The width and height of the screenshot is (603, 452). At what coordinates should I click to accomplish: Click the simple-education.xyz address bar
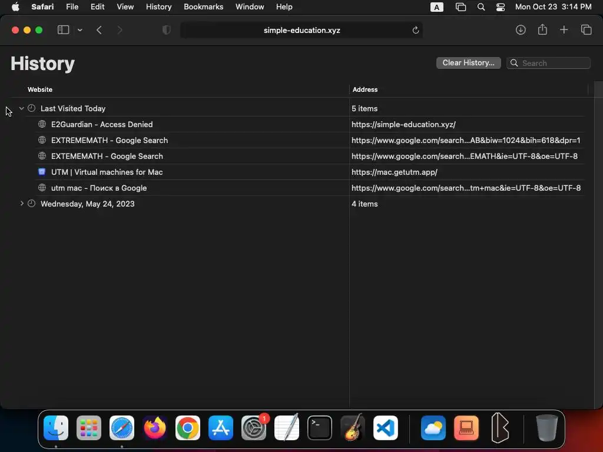coord(301,30)
